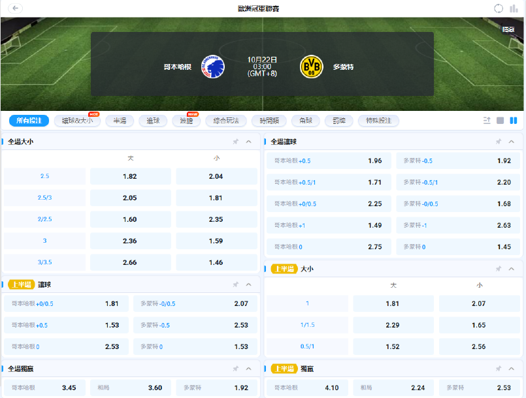Select 1.82 odds for over 2.5
Screen dimensions: 526x398
click(130, 176)
